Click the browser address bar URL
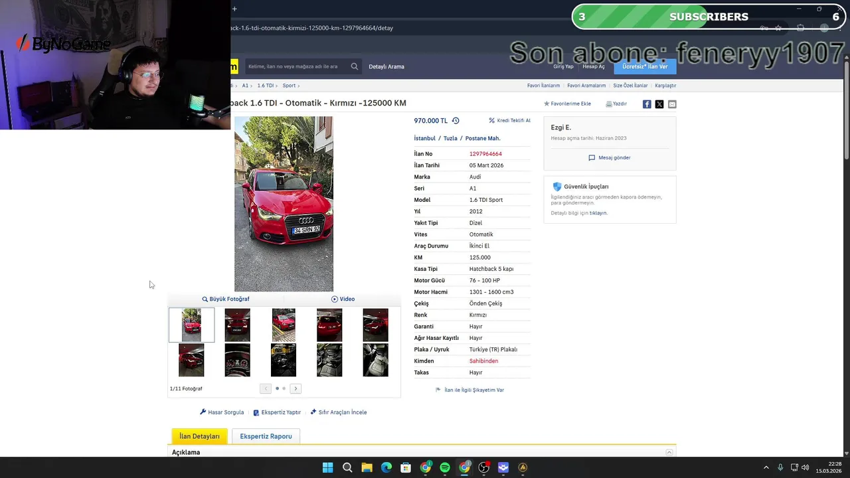Viewport: 850px width, 478px height. click(x=312, y=28)
